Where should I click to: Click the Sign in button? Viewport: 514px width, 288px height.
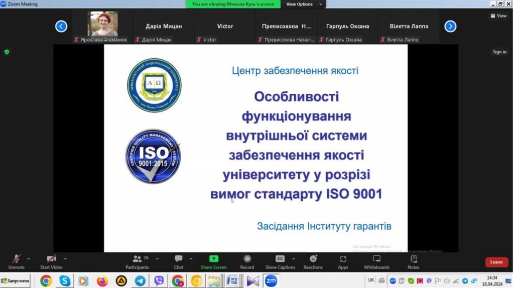(x=499, y=52)
